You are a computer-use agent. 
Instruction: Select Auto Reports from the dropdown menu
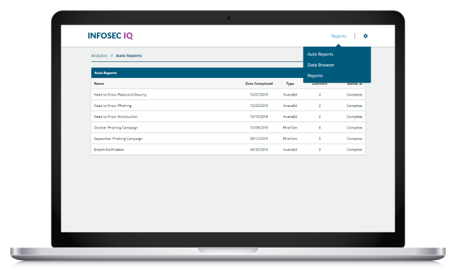320,54
